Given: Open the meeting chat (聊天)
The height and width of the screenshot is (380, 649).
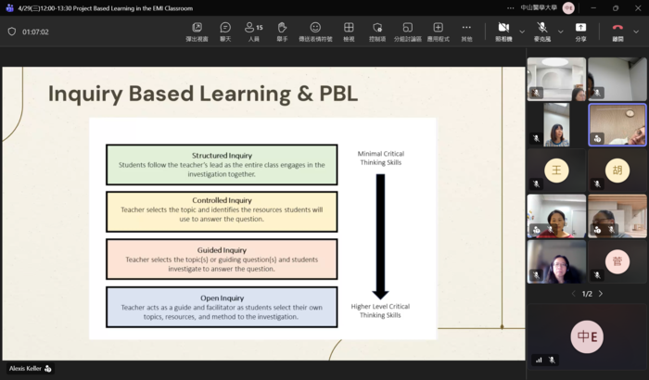Looking at the screenshot, I should 225,32.
